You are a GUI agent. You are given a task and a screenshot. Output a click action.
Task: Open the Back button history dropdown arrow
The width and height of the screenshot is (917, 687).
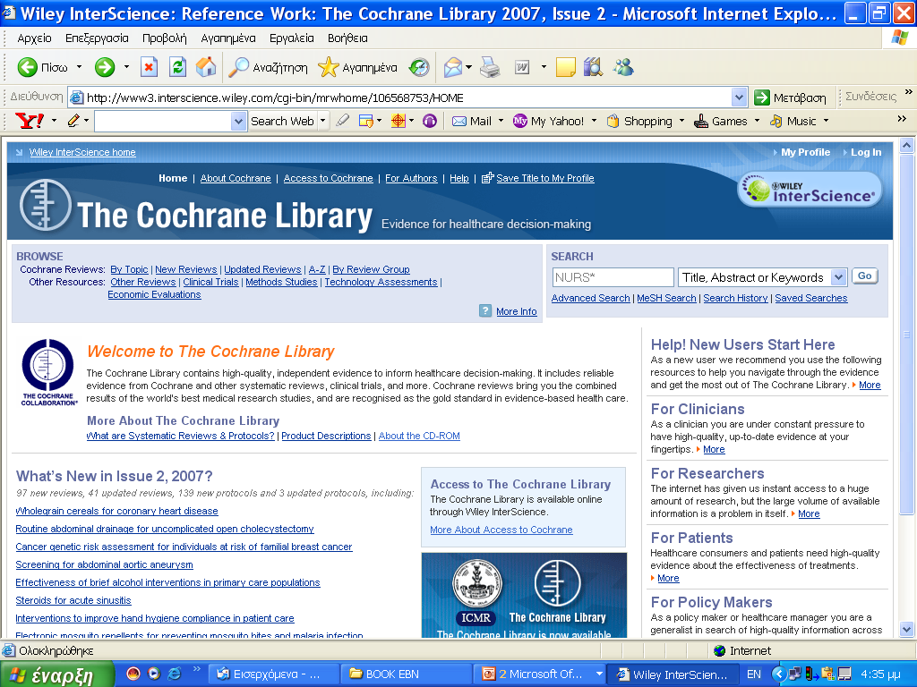point(79,68)
